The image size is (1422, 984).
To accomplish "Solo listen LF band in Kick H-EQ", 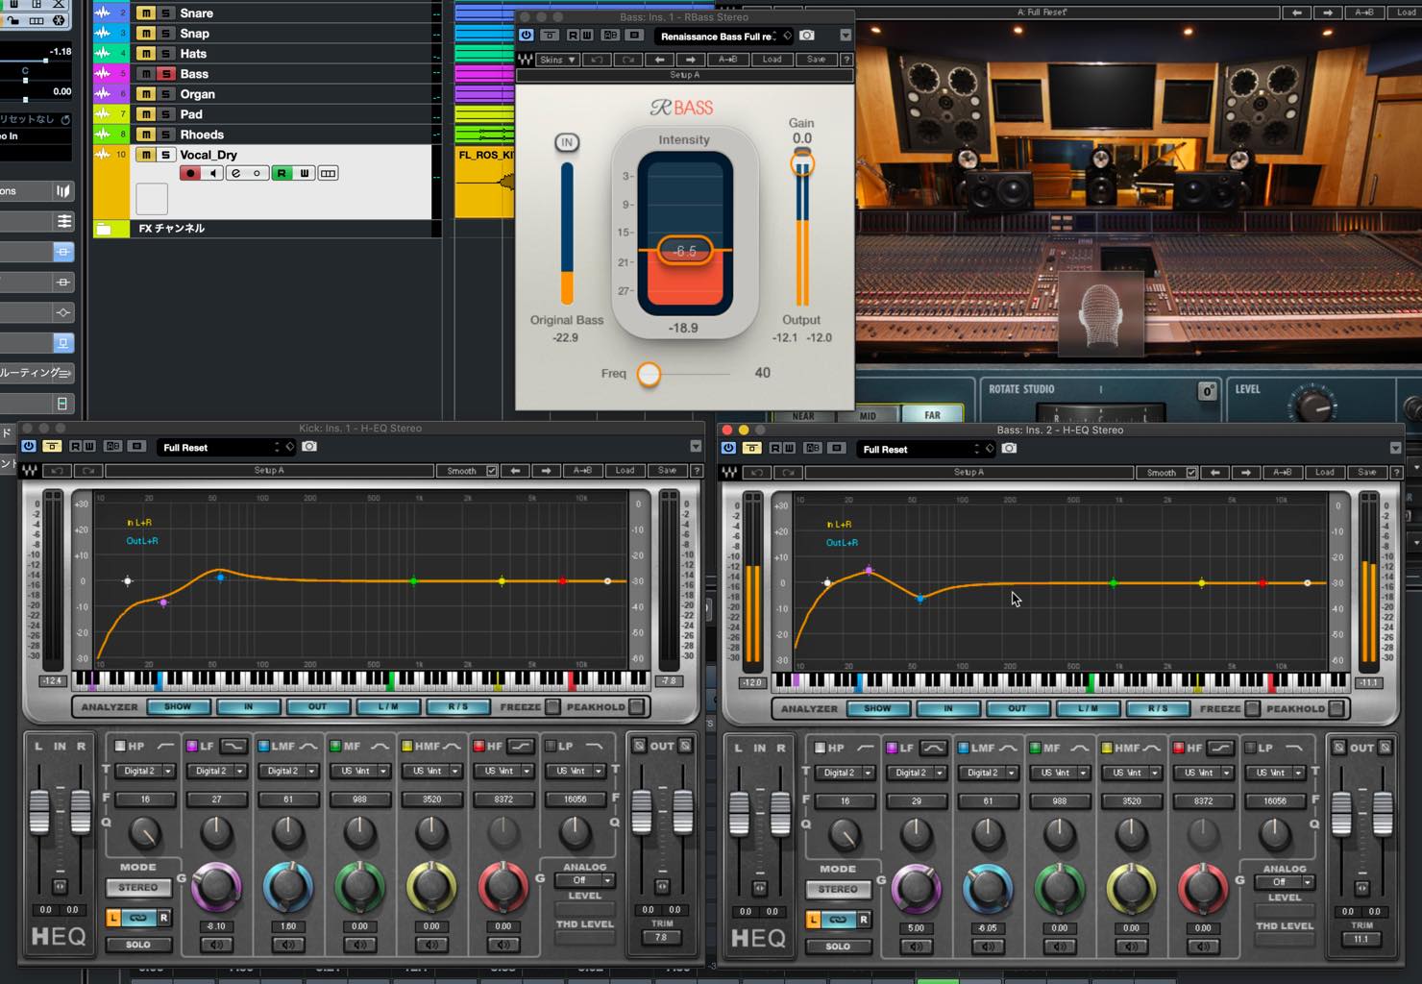I will (x=216, y=945).
